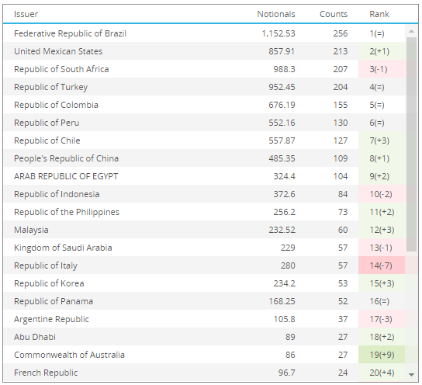This screenshot has height=385, width=422.
Task: Click the scrollbar down arrow
Action: (x=411, y=374)
